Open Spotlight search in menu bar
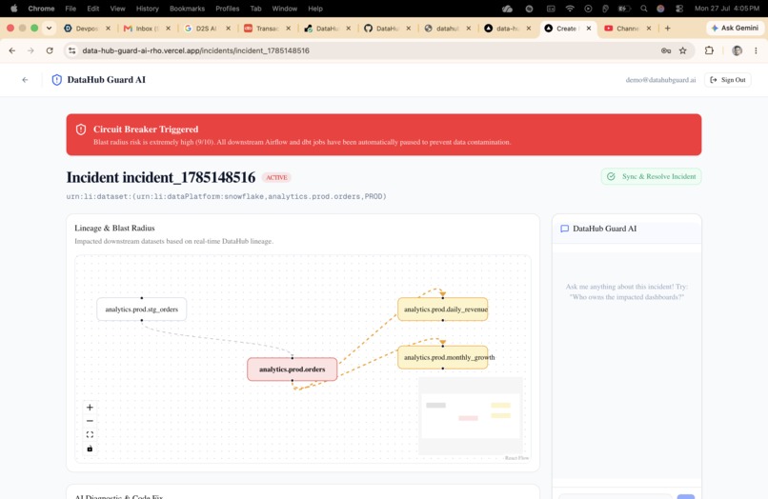The height and width of the screenshot is (499, 768). pyautogui.click(x=643, y=9)
